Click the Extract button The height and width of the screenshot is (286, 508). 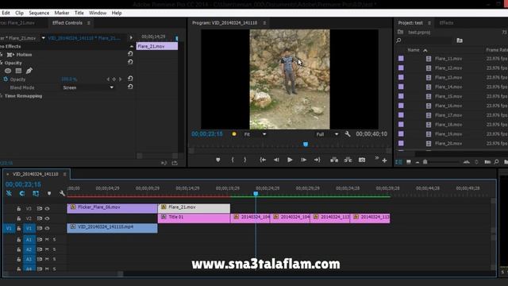click(348, 160)
